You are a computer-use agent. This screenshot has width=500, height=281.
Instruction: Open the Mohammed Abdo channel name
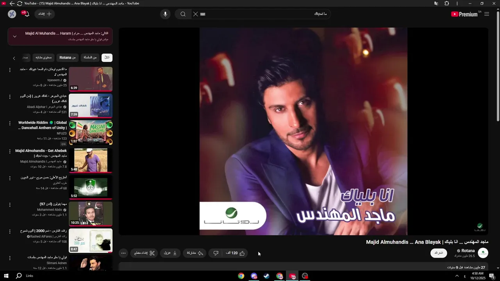[x=50, y=210]
